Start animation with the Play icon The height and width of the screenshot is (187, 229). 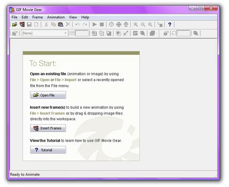point(95,24)
